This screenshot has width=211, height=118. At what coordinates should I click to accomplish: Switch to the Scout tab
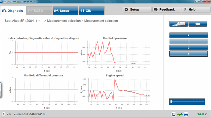pyautogui.click(x=66, y=10)
